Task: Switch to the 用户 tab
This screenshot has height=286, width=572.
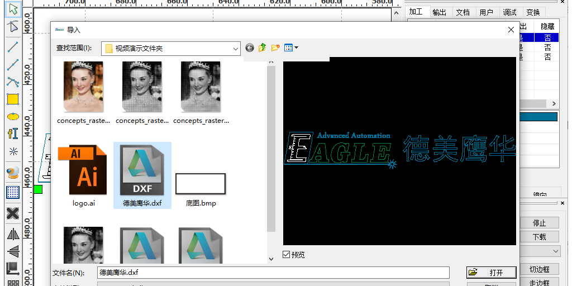Action: click(487, 12)
